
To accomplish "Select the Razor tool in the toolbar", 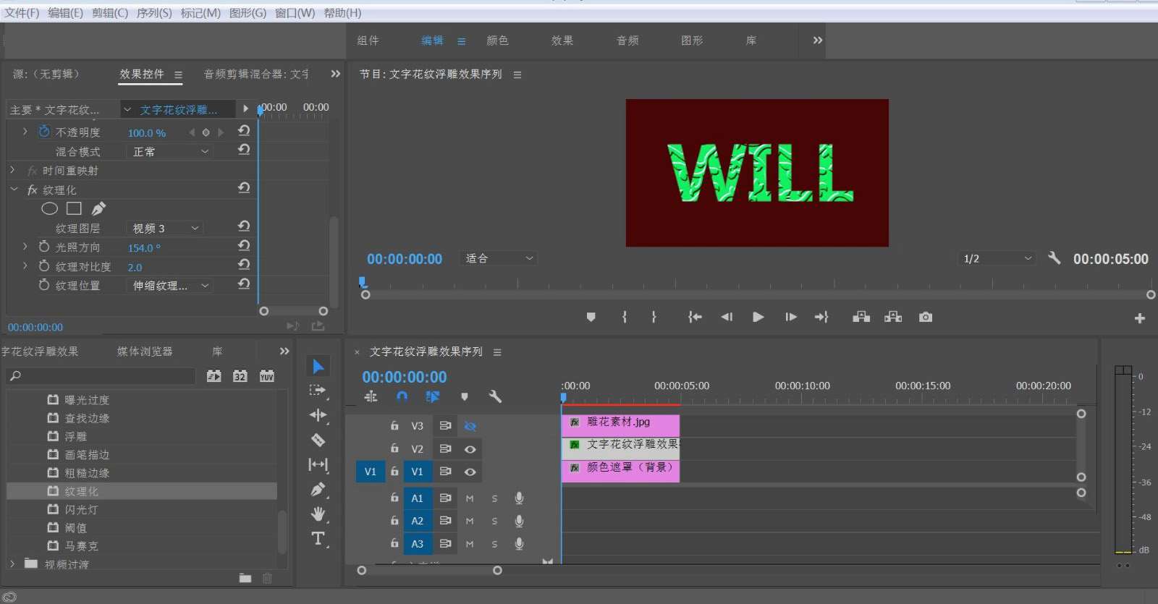I will point(318,440).
